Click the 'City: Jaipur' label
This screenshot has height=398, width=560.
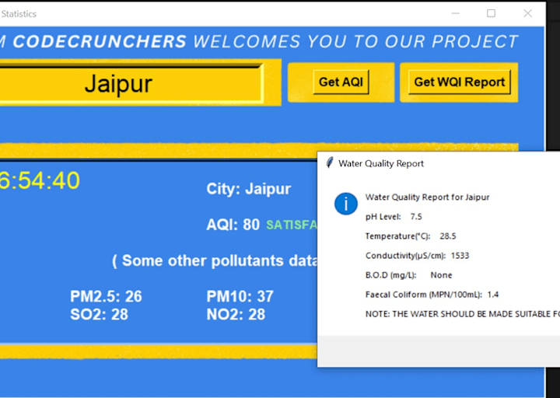pos(249,189)
